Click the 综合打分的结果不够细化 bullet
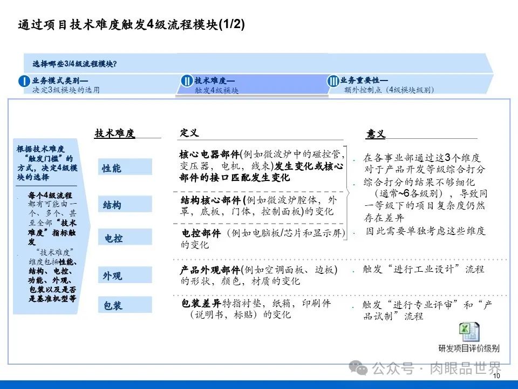This screenshot has width=518, height=389. coord(426,200)
